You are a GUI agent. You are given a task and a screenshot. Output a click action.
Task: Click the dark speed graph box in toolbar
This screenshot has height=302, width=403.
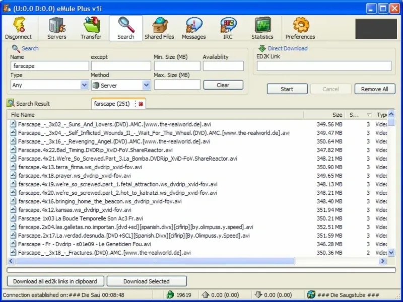click(376, 29)
